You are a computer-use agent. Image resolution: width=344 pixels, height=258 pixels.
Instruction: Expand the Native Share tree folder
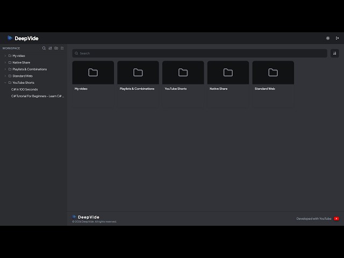click(x=5, y=62)
